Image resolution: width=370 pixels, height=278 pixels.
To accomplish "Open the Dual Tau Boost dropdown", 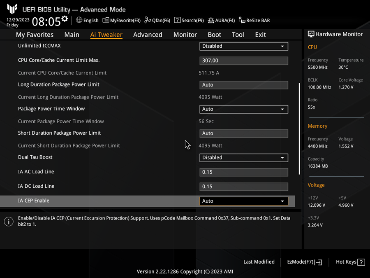I will pos(244,158).
